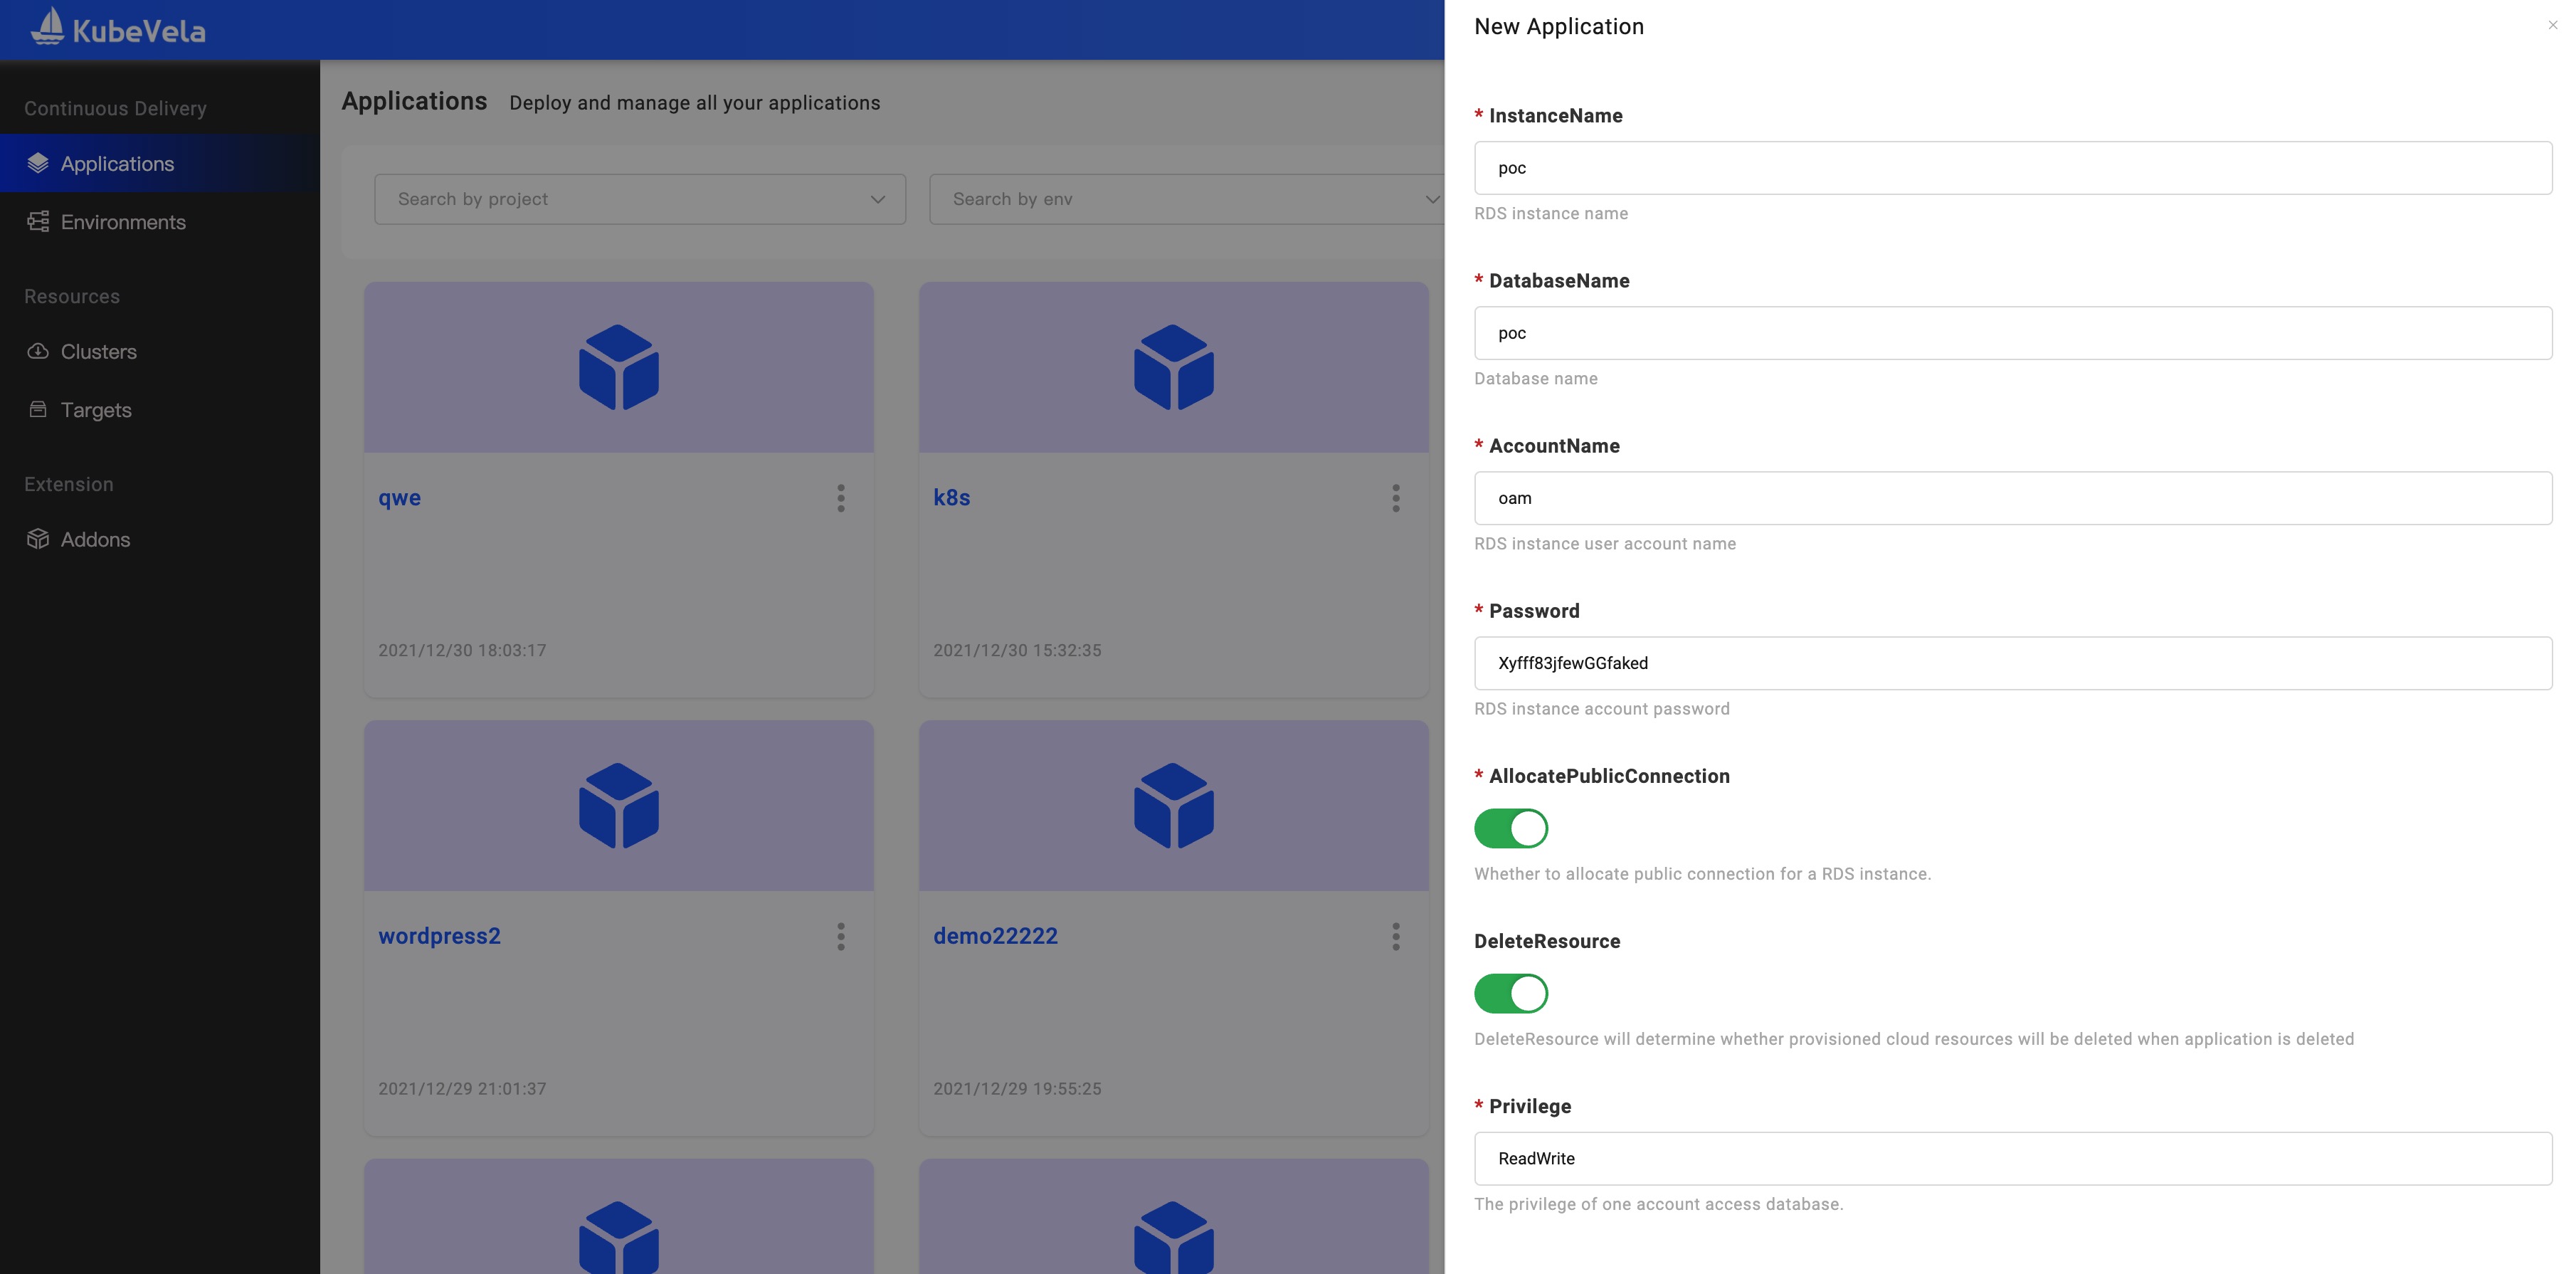Image resolution: width=2576 pixels, height=1274 pixels.
Task: Click the Applications layers icon in sidebar
Action: [x=38, y=163]
